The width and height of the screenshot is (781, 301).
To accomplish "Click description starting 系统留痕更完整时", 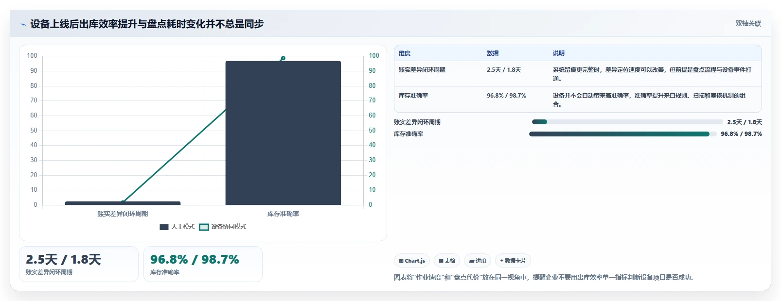I will pos(652,74).
